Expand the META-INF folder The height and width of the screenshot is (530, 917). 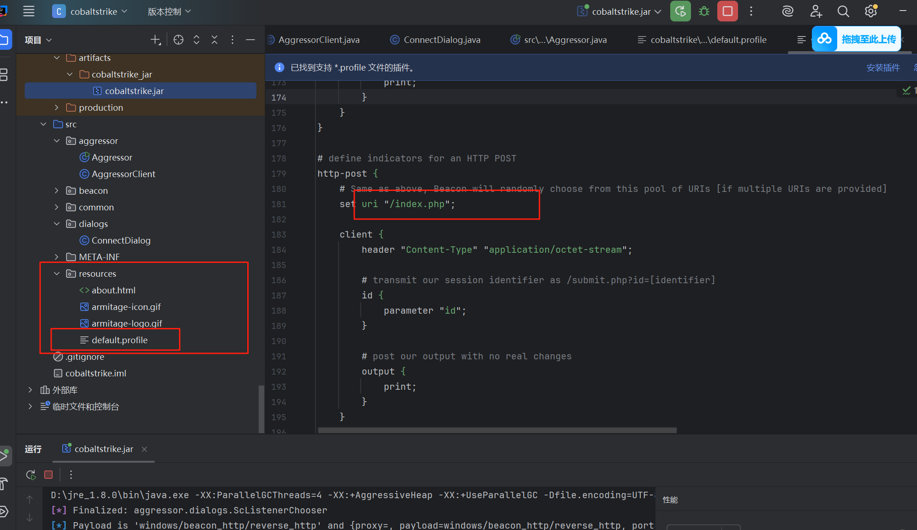pyautogui.click(x=57, y=257)
